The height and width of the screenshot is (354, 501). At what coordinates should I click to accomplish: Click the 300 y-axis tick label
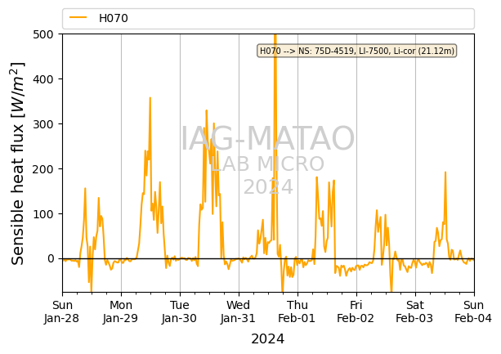pyautogui.click(x=43, y=124)
